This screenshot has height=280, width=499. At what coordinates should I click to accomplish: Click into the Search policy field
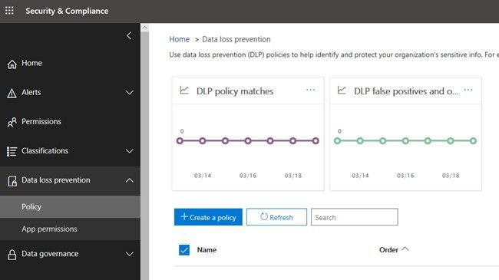[354, 217]
